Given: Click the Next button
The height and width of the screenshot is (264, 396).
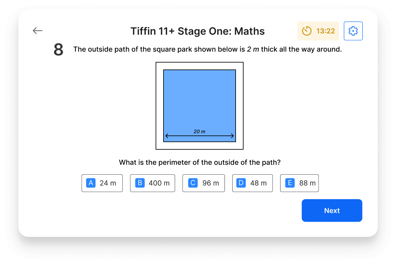Looking at the screenshot, I should [x=332, y=210].
